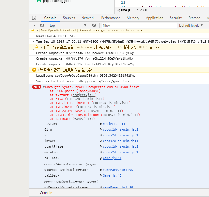Screen dimensions: 209x197
Task: Click project.js:1 in red 'at t.start' line
Action: [84, 95]
